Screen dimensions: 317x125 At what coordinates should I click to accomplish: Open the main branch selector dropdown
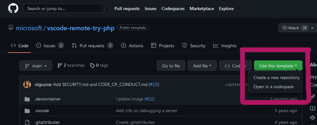coord(36,65)
